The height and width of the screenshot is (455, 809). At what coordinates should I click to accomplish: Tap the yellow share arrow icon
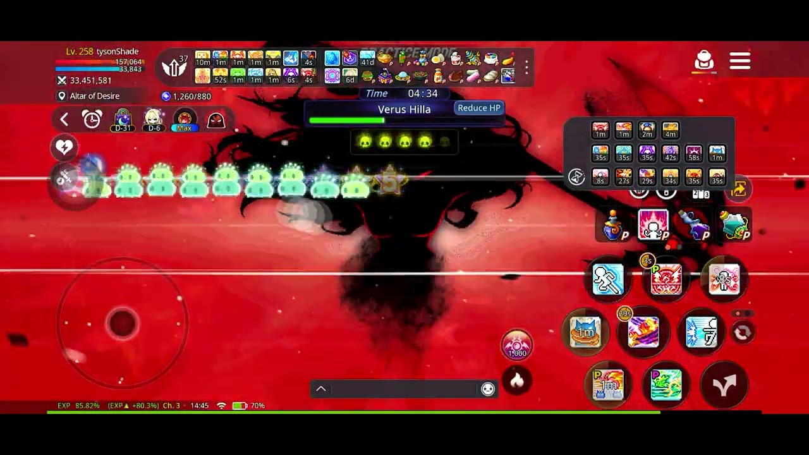(x=739, y=189)
